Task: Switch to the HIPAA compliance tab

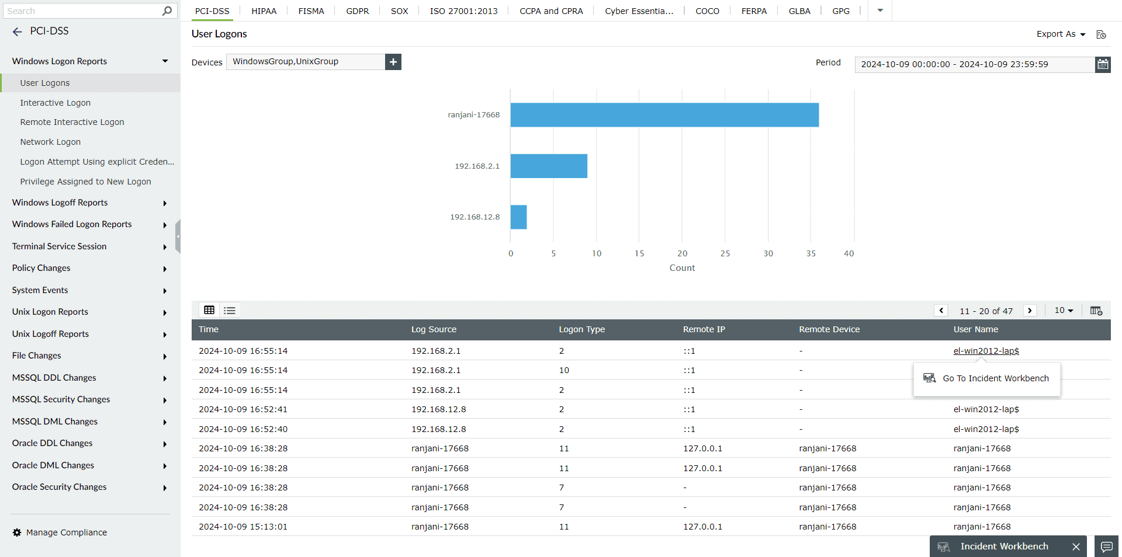Action: (x=264, y=11)
